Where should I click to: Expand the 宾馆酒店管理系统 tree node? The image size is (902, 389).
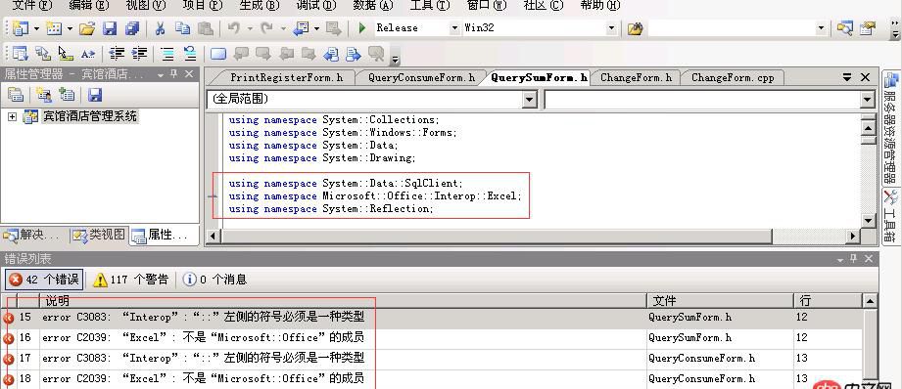click(12, 116)
